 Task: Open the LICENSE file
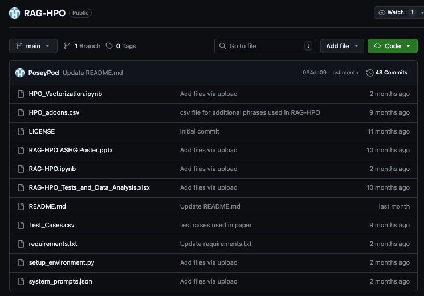click(x=42, y=131)
